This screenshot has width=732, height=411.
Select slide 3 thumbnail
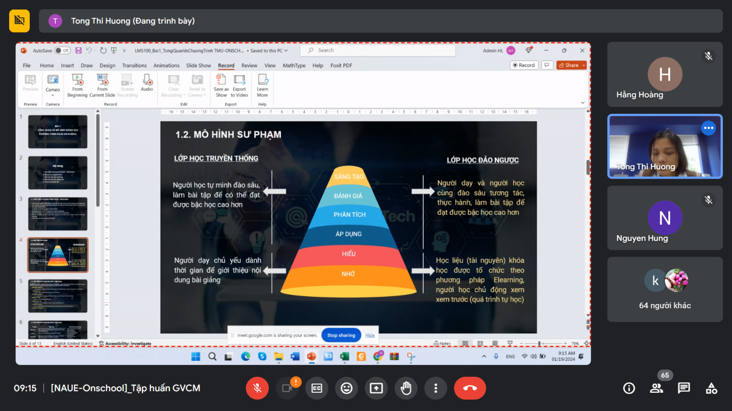click(x=58, y=214)
